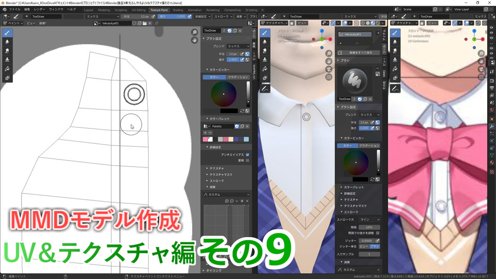Toggle radius pen pressure in header
Image resolution: width=496 pixels, height=279 pixels.
tap(153, 17)
